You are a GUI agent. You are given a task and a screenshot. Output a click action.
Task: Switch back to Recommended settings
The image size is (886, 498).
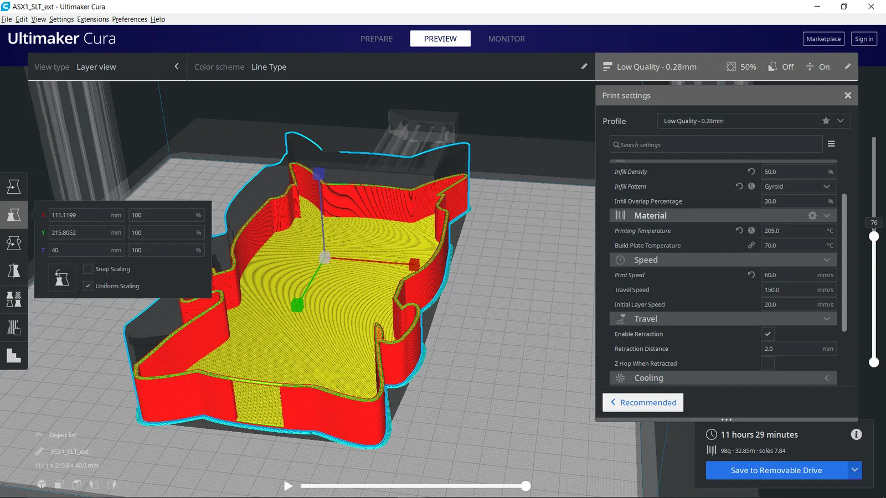tap(643, 402)
